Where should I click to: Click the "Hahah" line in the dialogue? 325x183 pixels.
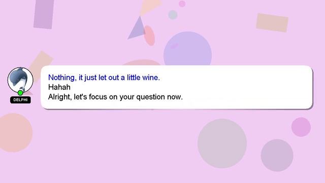[x=59, y=87]
